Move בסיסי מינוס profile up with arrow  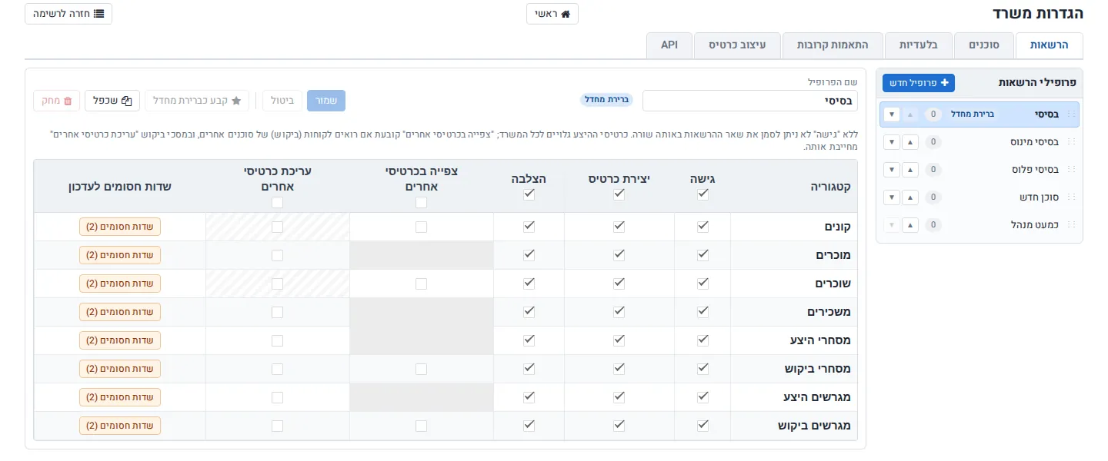click(x=910, y=142)
